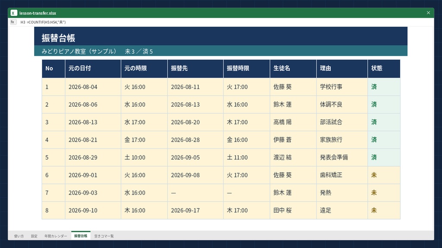The height and width of the screenshot is (248, 442).
Task: Switch to the 年間カレンダー sheet tab
Action: (x=56, y=236)
